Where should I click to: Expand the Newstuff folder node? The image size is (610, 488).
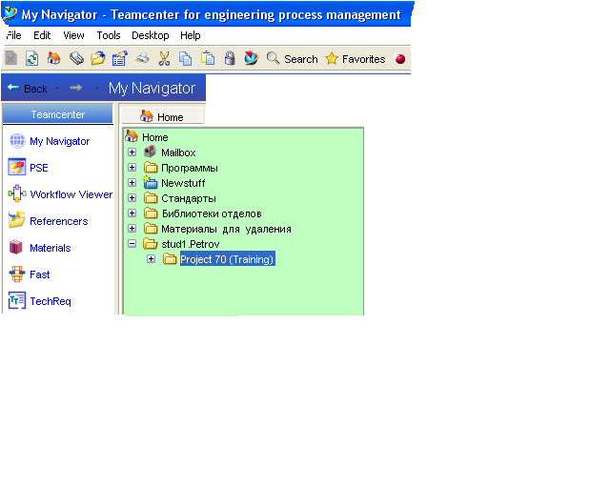point(132,182)
